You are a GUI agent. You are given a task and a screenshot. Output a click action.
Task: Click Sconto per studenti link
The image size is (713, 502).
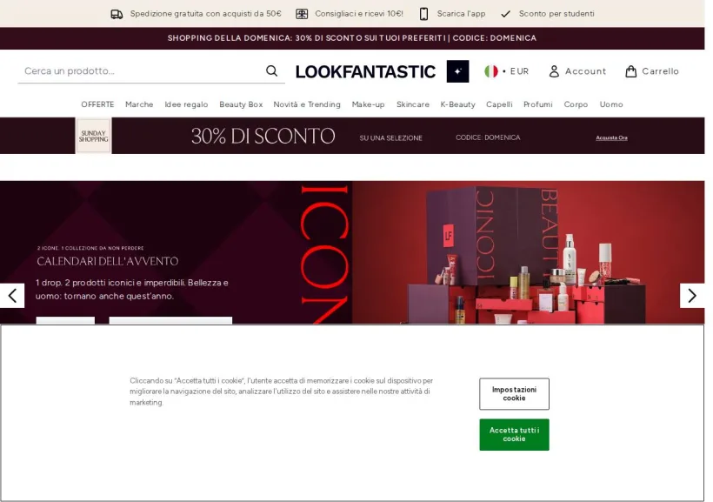(x=556, y=14)
